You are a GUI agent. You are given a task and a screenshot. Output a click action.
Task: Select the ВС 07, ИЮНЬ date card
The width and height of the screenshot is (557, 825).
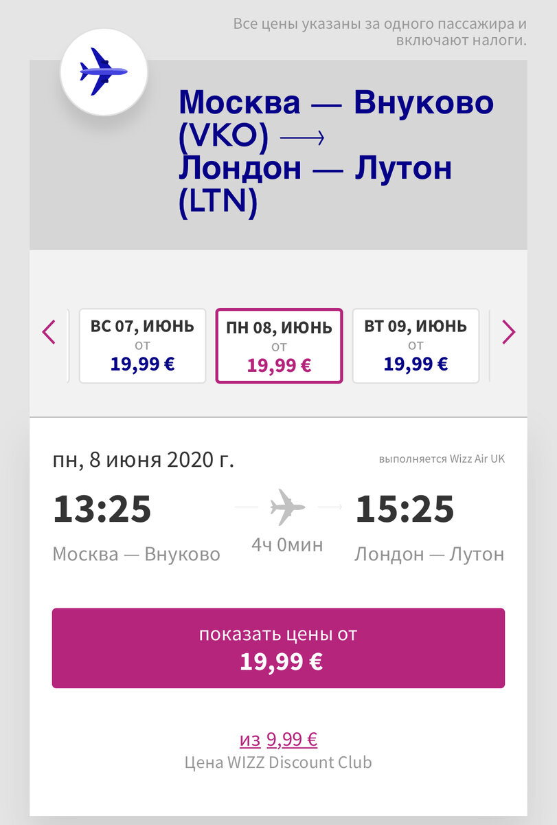[x=141, y=344]
